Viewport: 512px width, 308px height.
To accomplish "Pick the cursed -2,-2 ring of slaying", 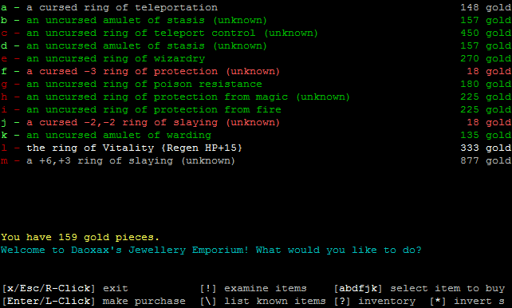I will pos(256,122).
